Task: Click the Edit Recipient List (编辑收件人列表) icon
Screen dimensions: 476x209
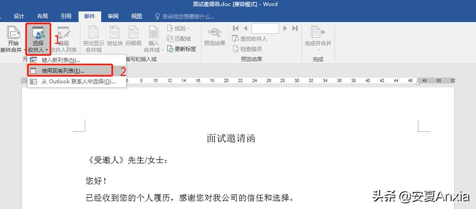Action: pyautogui.click(x=64, y=33)
